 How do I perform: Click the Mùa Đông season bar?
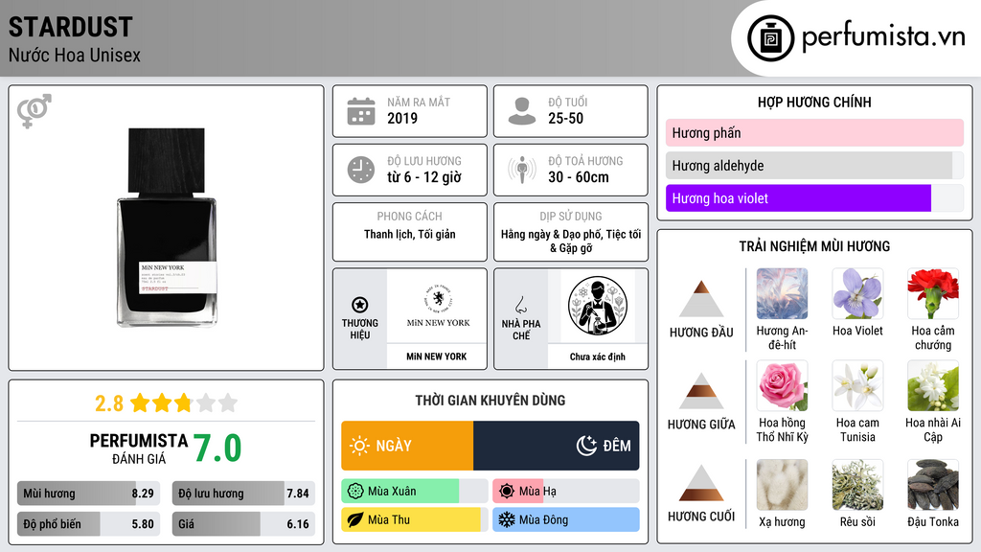point(566,519)
